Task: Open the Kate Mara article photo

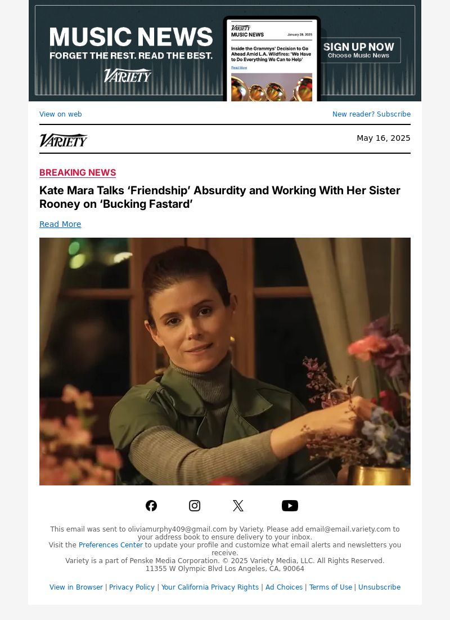Action: pyautogui.click(x=225, y=362)
